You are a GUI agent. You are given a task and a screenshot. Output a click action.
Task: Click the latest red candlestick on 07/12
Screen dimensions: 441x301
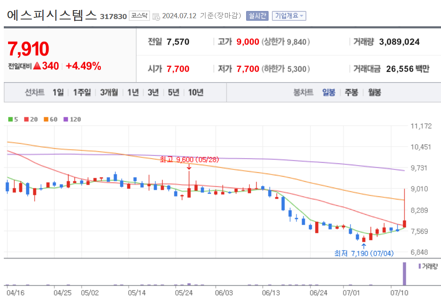coord(405,224)
